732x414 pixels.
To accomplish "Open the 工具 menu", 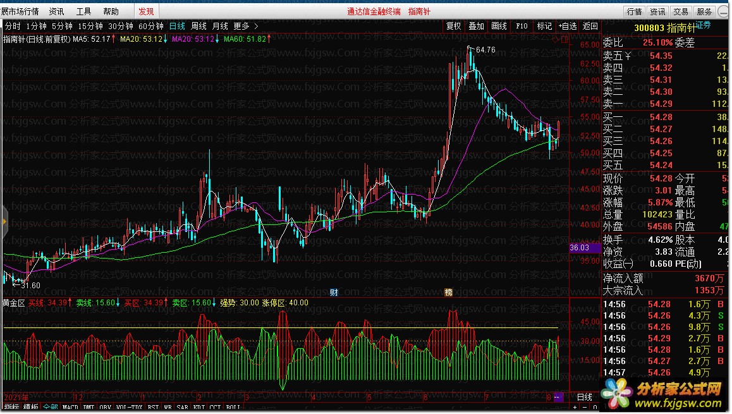I will pos(83,11).
